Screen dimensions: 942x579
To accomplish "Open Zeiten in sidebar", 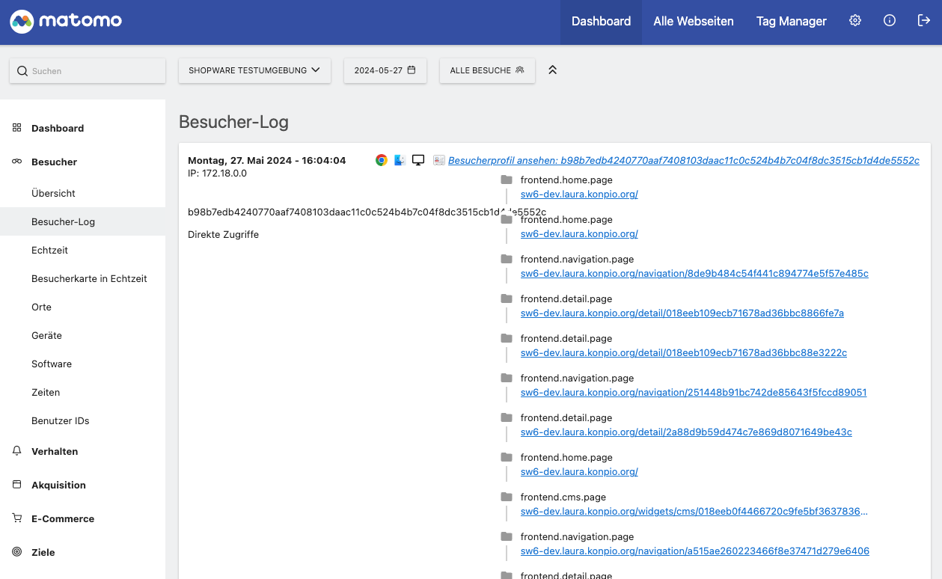I will pyautogui.click(x=46, y=392).
